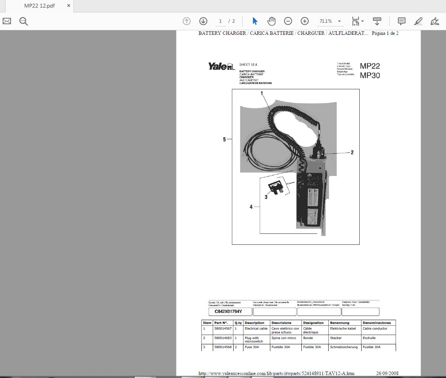Click the Página 1 de 2 header text
This screenshot has height=378, width=446.
pyautogui.click(x=385, y=33)
